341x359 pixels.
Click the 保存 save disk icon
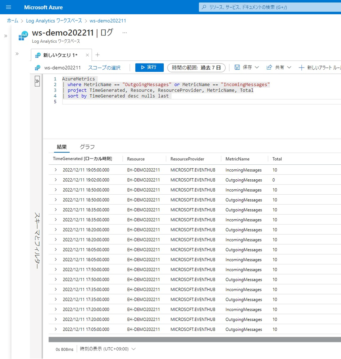click(x=237, y=67)
